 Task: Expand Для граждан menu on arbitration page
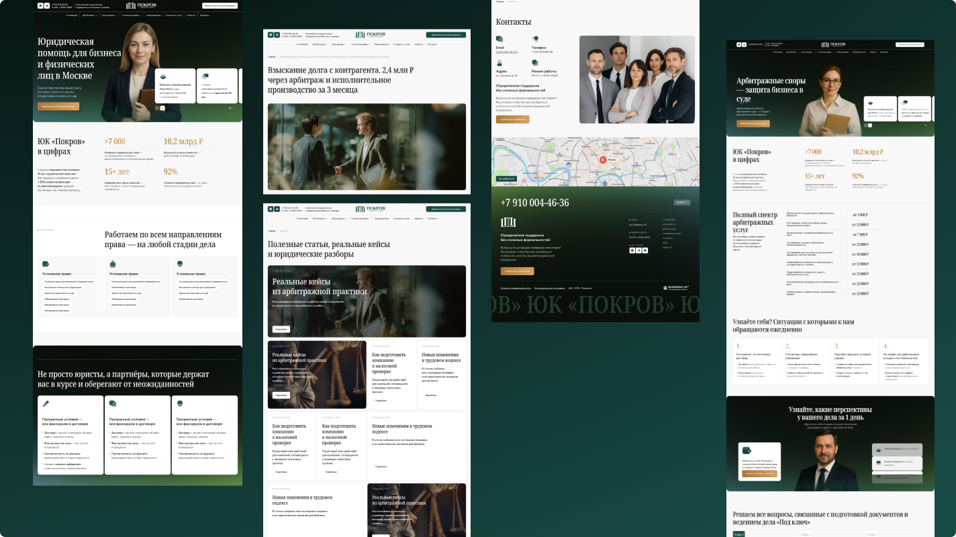coord(808,52)
